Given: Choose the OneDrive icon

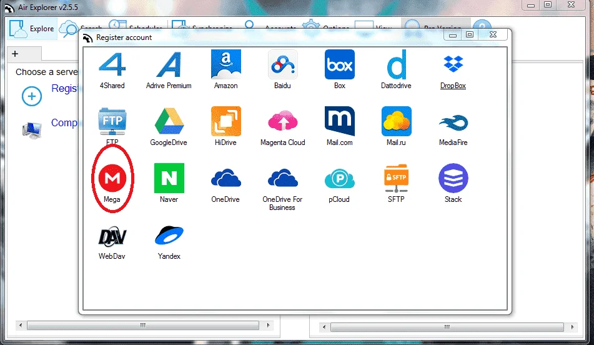Looking at the screenshot, I should coord(225,178).
